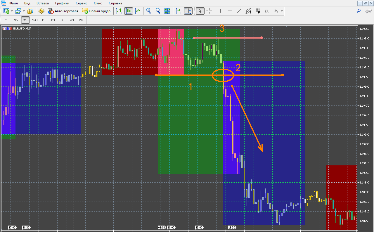Click the Новый ордер button

tap(96, 11)
